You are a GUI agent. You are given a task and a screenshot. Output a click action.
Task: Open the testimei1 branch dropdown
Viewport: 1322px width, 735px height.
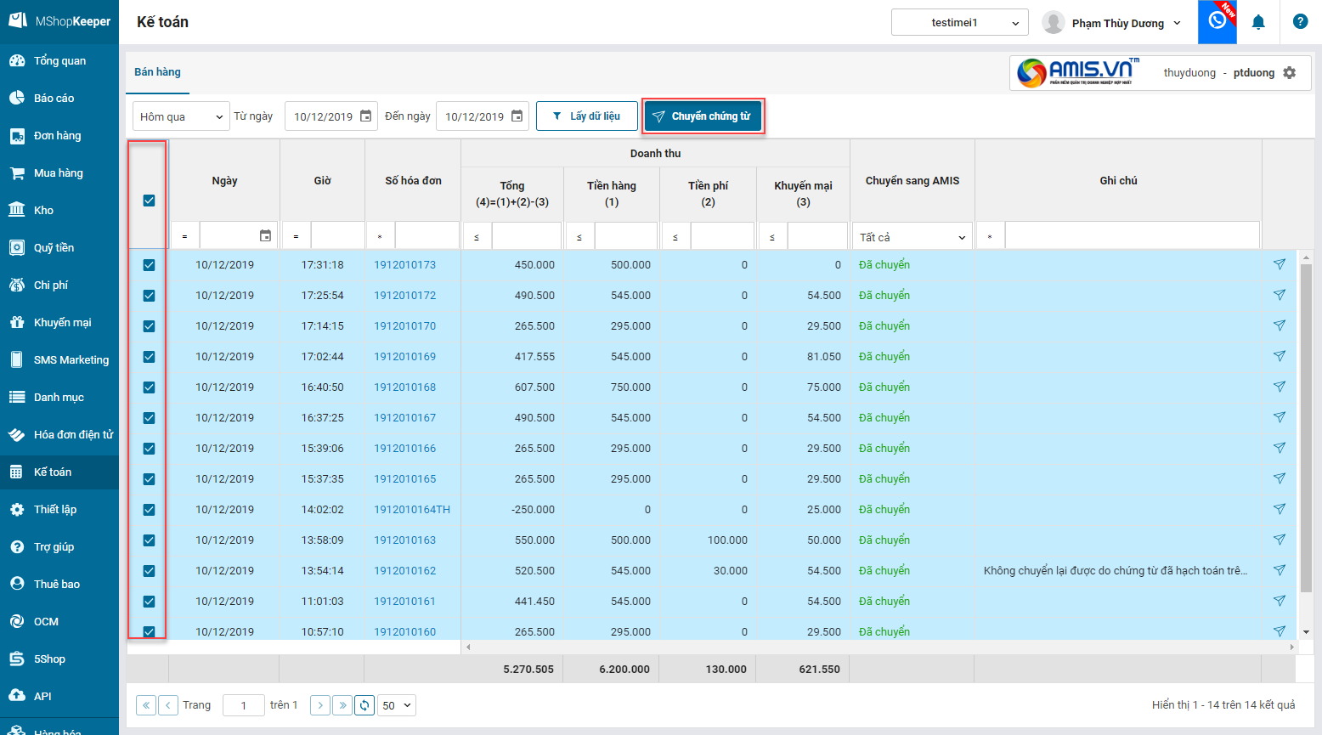[959, 23]
